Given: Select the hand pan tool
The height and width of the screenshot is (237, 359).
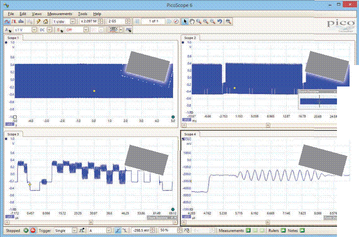Looking at the screenshot, I should (192, 22).
